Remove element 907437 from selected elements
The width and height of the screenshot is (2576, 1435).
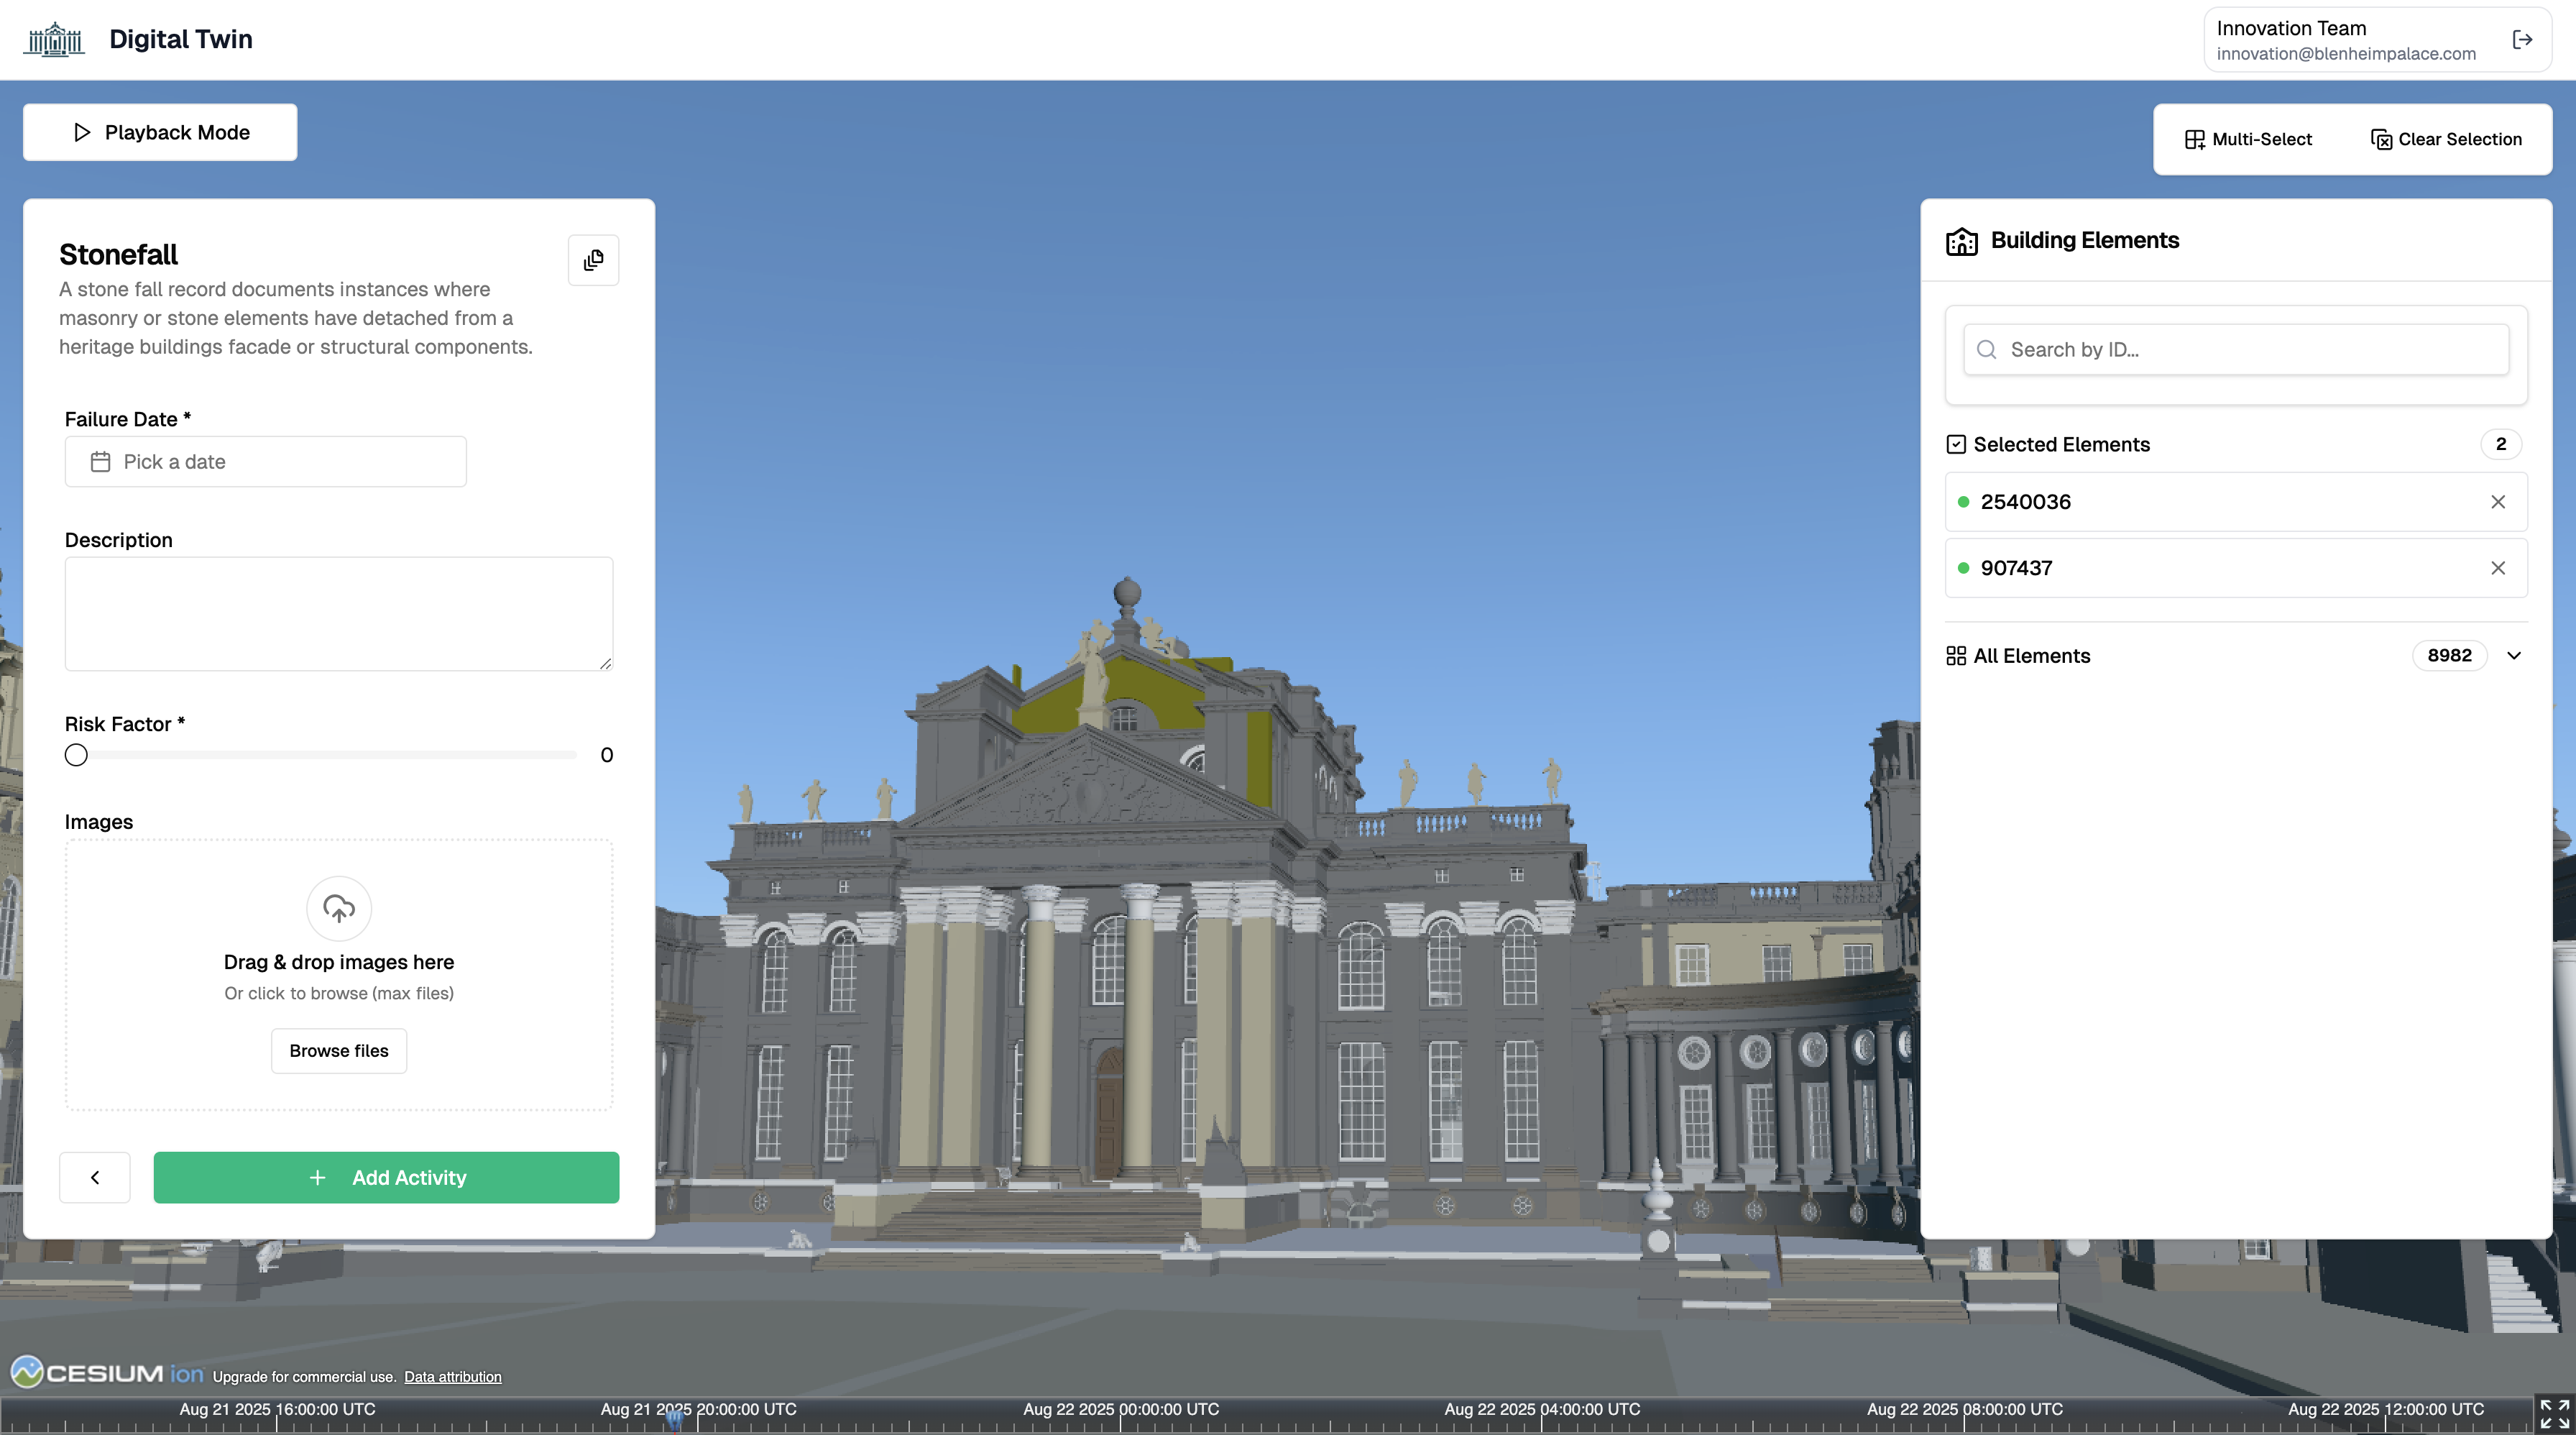[x=2497, y=568]
